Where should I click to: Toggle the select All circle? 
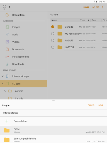(4, 6)
